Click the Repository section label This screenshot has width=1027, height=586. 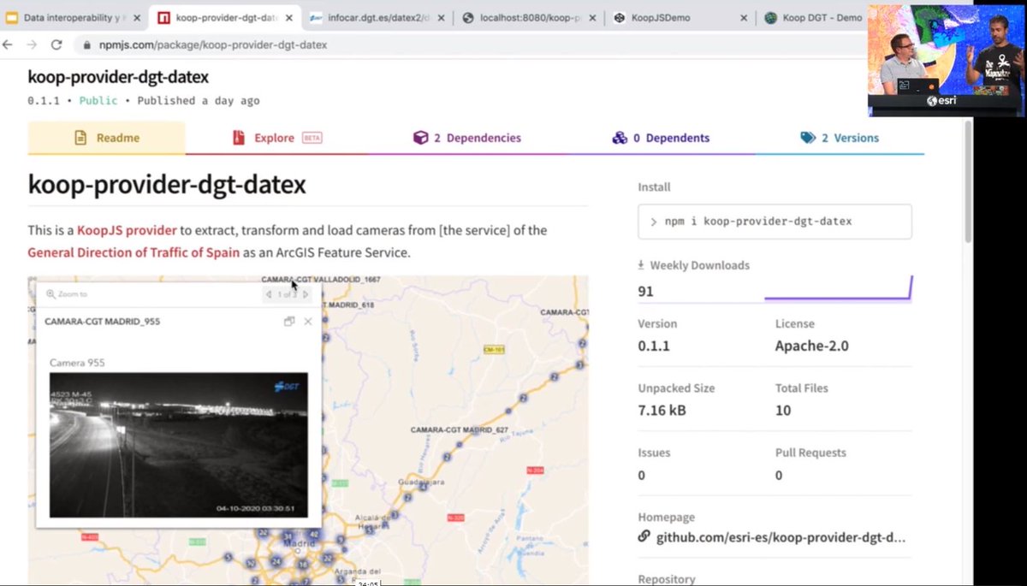tap(667, 579)
